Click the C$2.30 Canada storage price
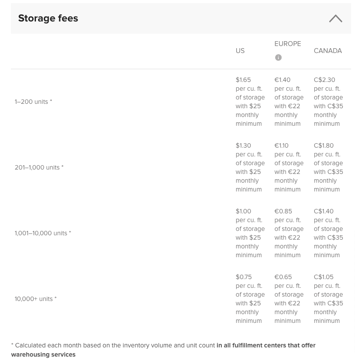Screen dimensions: 355x361 tap(324, 80)
